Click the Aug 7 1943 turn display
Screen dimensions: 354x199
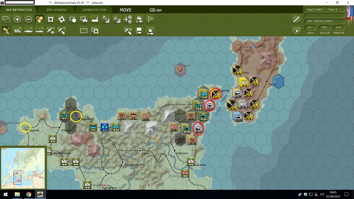click(324, 9)
